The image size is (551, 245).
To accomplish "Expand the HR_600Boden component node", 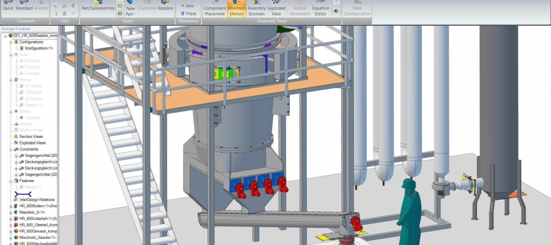I will click(10, 206).
